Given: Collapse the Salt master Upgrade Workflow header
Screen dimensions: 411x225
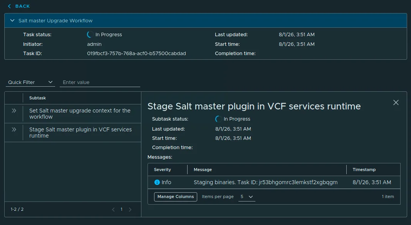Looking at the screenshot, I should pyautogui.click(x=12, y=20).
